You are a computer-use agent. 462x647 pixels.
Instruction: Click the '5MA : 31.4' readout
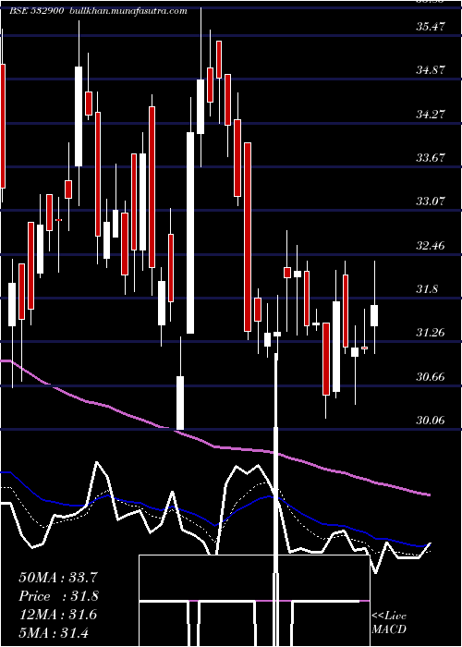coord(54,633)
